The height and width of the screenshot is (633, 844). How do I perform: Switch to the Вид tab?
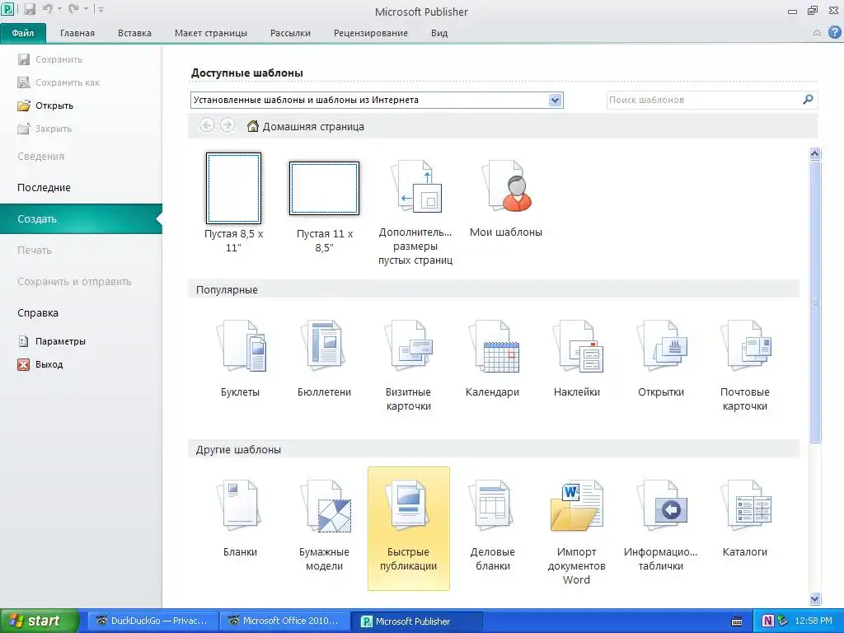click(x=439, y=33)
